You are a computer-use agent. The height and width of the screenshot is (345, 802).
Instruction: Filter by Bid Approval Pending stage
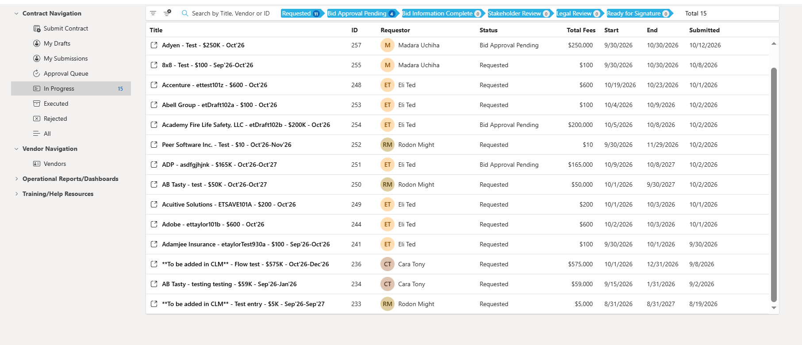coord(363,13)
